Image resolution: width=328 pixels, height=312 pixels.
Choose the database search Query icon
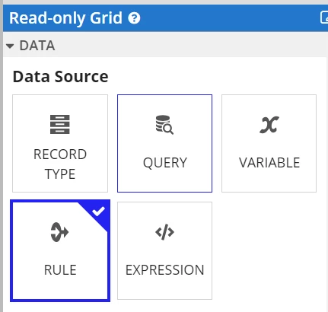164,125
